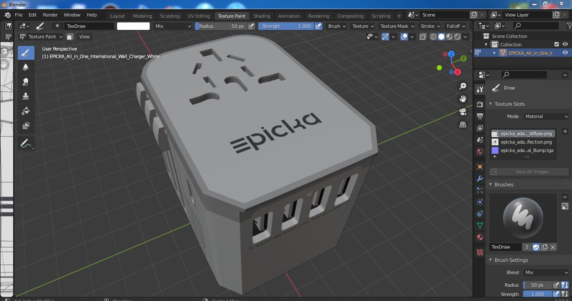Switch to Sculpting workspace tab
572x301 pixels.
170,16
